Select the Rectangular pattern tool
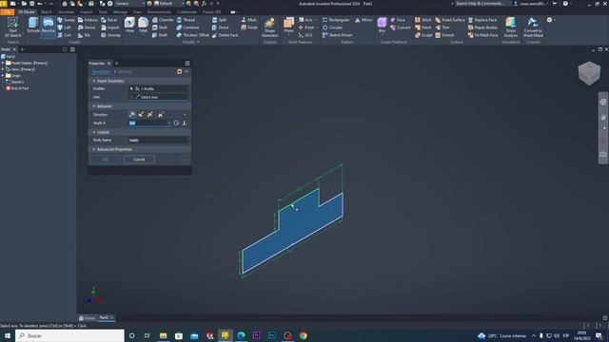Image resolution: width=609 pixels, height=342 pixels. pos(336,20)
